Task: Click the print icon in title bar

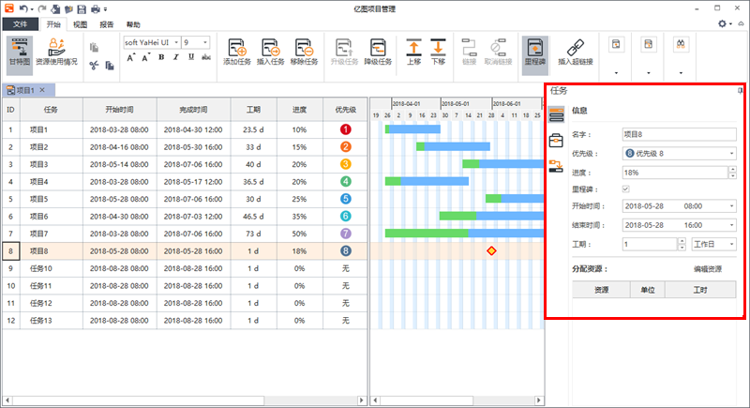Action: (96, 8)
